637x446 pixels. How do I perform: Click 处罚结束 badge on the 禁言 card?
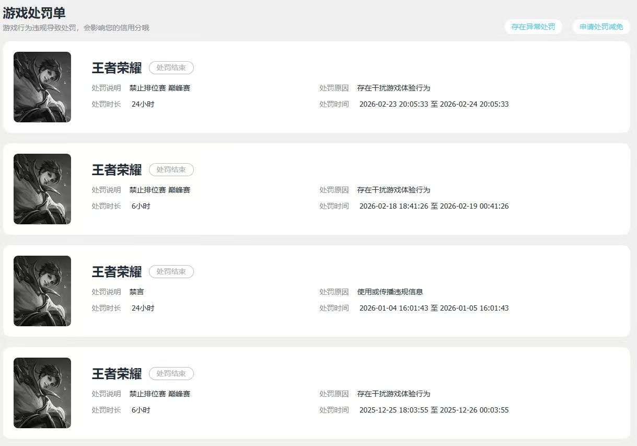[171, 272]
